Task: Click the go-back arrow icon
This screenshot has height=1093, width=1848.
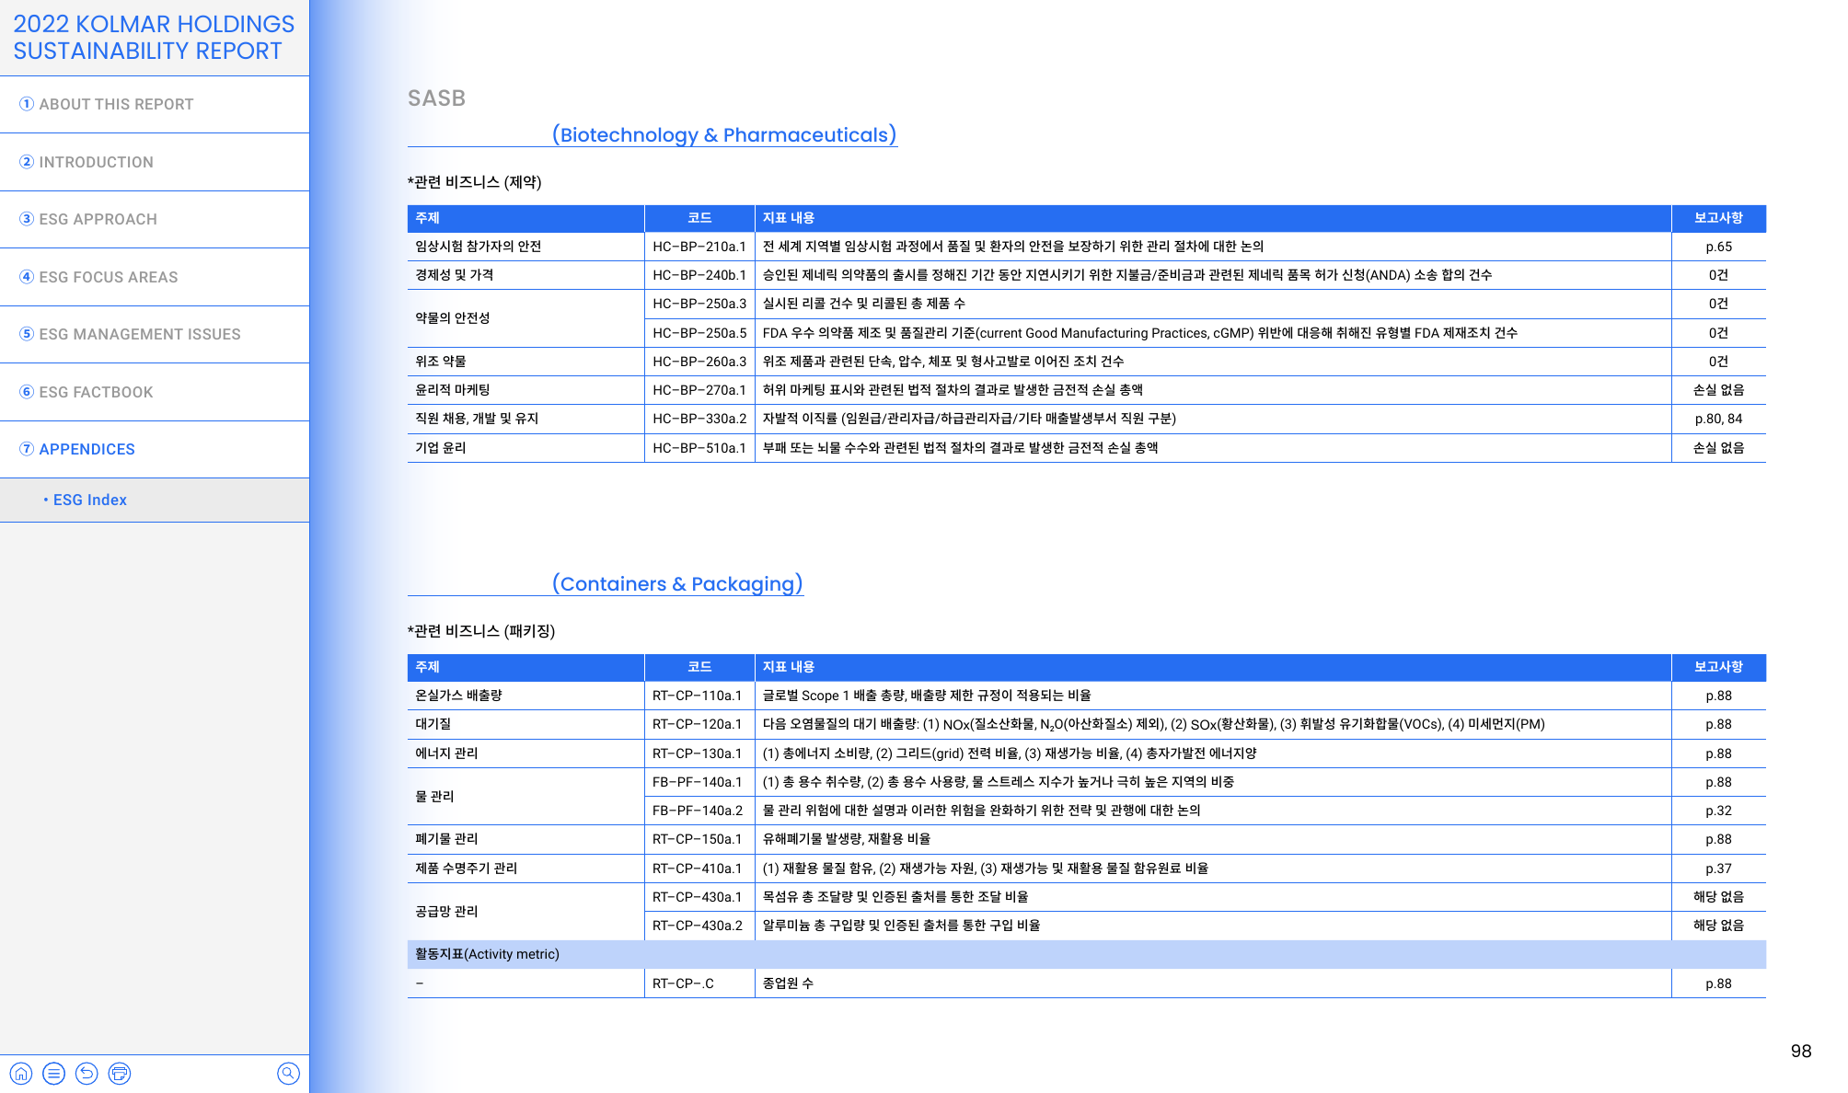Action: [87, 1074]
